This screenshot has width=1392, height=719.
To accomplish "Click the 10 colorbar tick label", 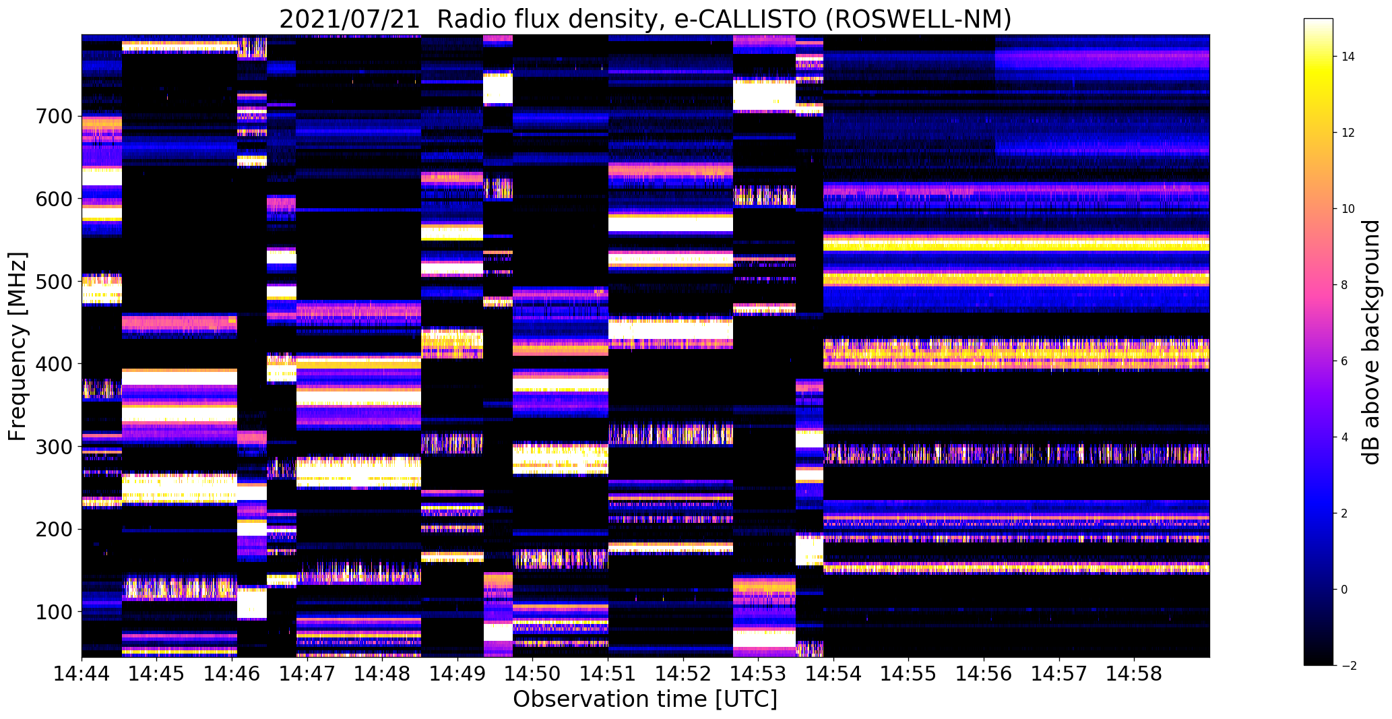I will [x=1348, y=209].
